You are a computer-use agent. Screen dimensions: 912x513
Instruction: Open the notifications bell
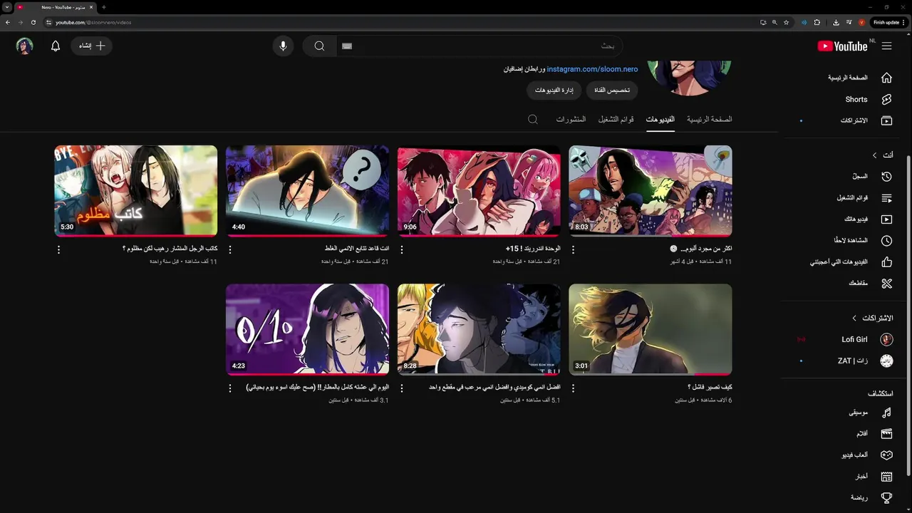click(x=56, y=46)
